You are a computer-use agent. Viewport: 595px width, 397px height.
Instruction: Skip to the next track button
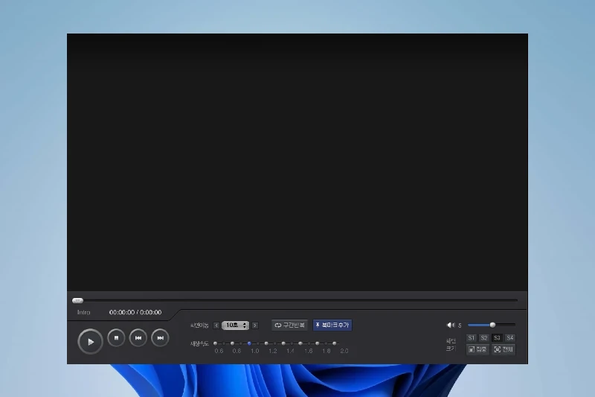pyautogui.click(x=160, y=338)
